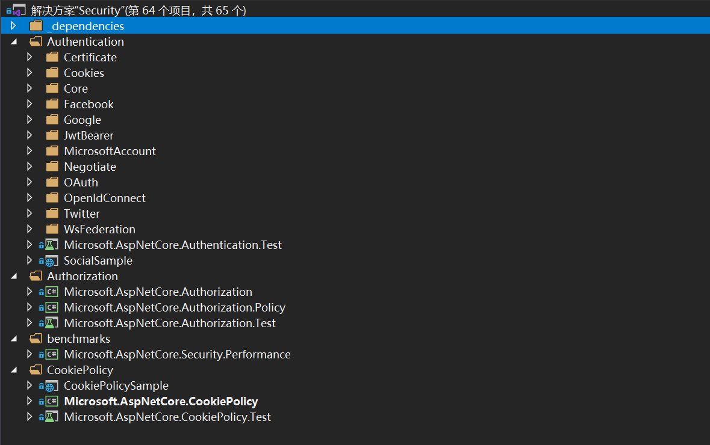The width and height of the screenshot is (710, 445).
Task: Click the CookiePolicy.Test flask project icon
Action: [51, 417]
